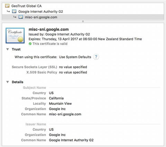This screenshot has width=166, height=147.
Task: Click the Subject Name heading
Action: tap(35, 88)
